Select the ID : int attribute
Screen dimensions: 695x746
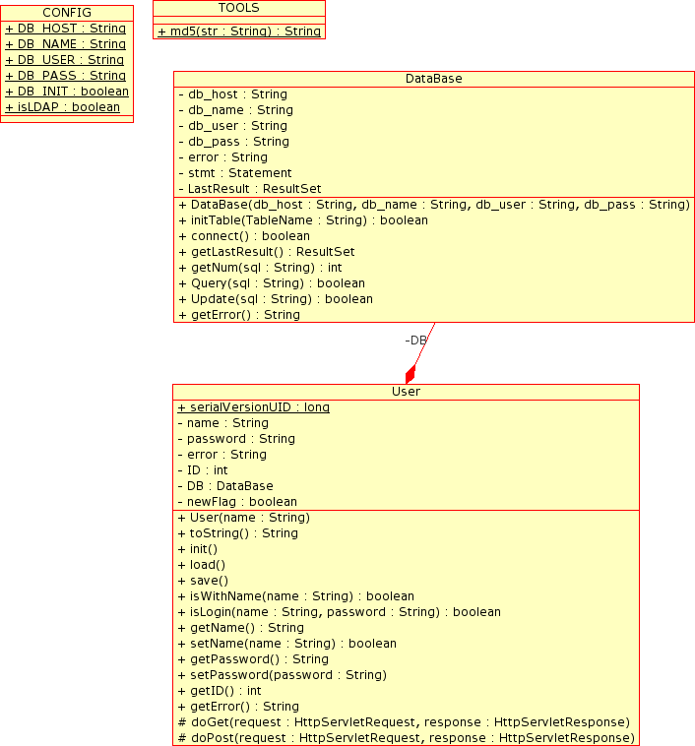click(203, 470)
